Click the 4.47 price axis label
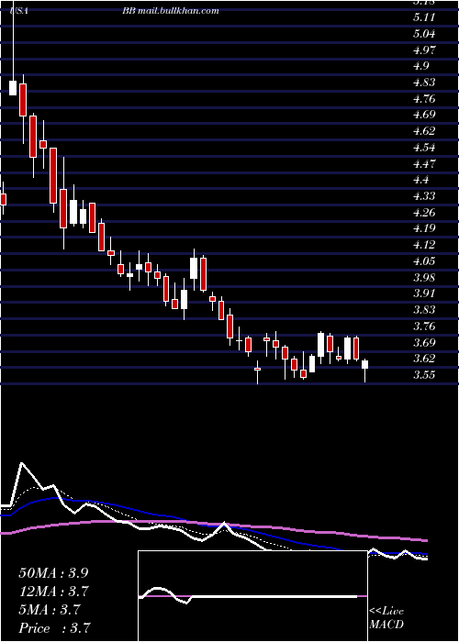 pos(424,163)
